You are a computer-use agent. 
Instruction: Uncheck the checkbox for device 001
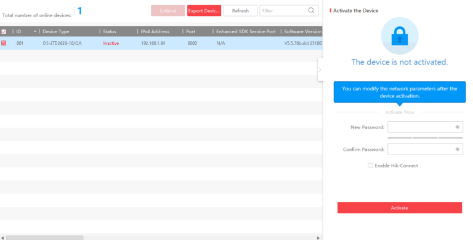point(4,43)
